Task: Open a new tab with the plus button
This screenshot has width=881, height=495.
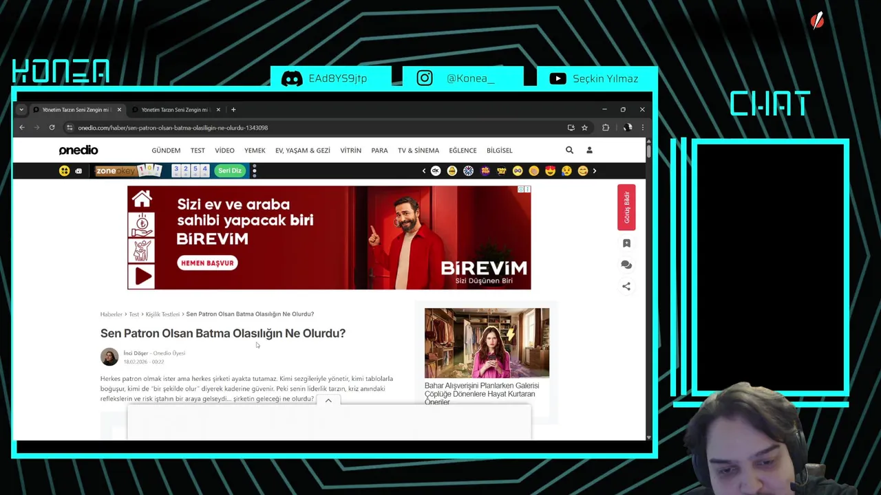Action: 233,109
